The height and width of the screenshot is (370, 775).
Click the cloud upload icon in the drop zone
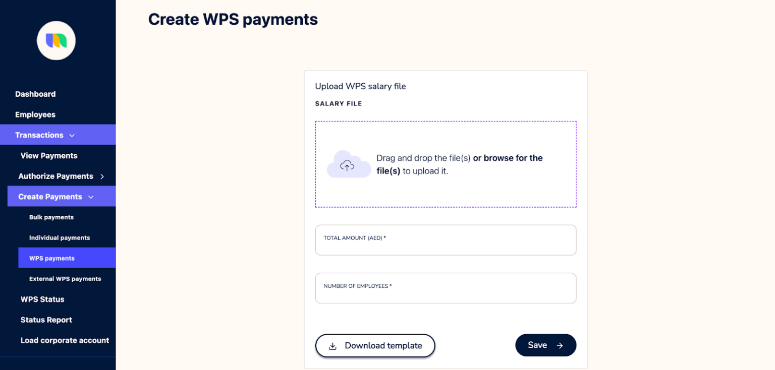(349, 164)
